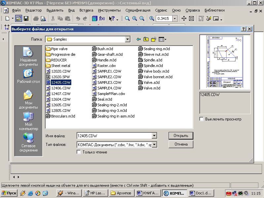Click the Zoom out magnifier icon

tap(142, 18)
